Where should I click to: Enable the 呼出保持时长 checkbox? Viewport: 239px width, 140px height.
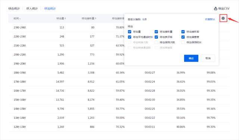(183, 42)
